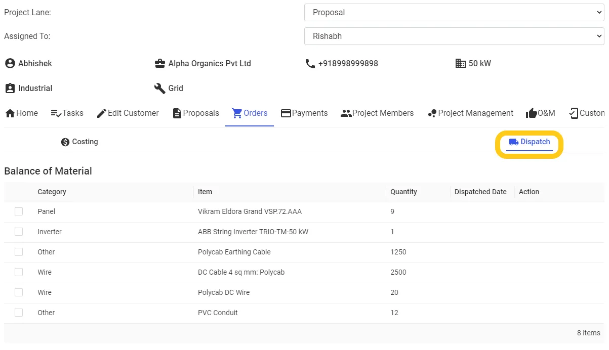609x350 pixels.
Task: Click the Payments card icon
Action: tap(286, 113)
